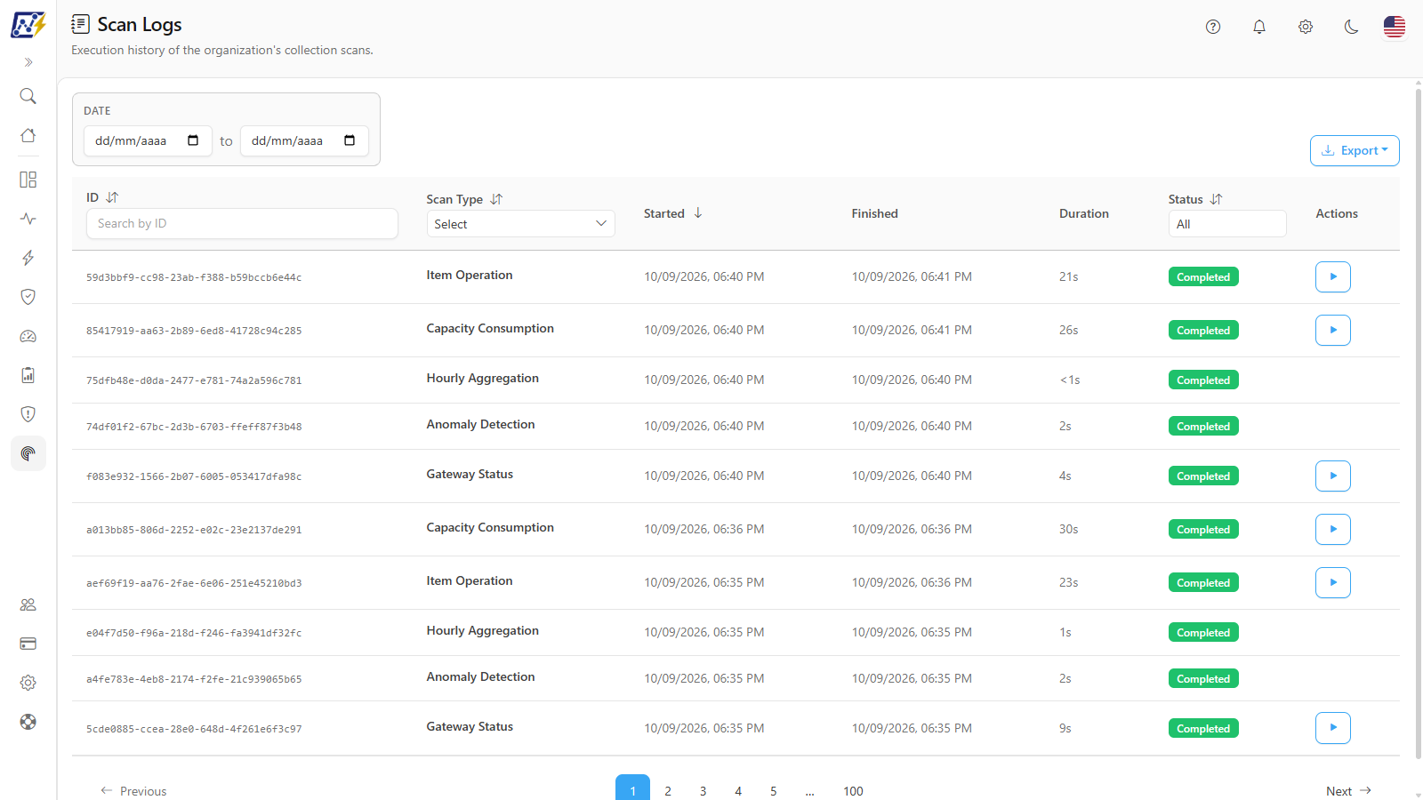Screen dimensions: 1423x800
Task: Open the Status All filter dropdown
Action: (1227, 224)
